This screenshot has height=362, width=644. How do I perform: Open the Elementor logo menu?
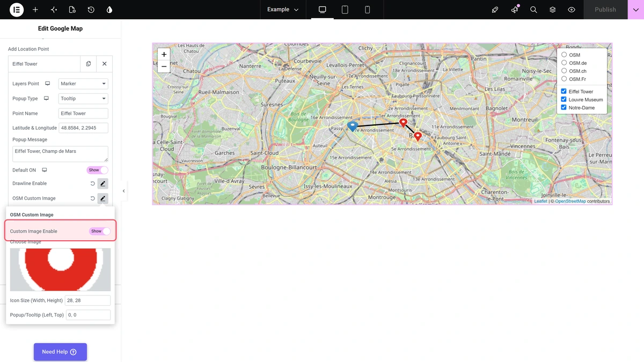(x=17, y=10)
